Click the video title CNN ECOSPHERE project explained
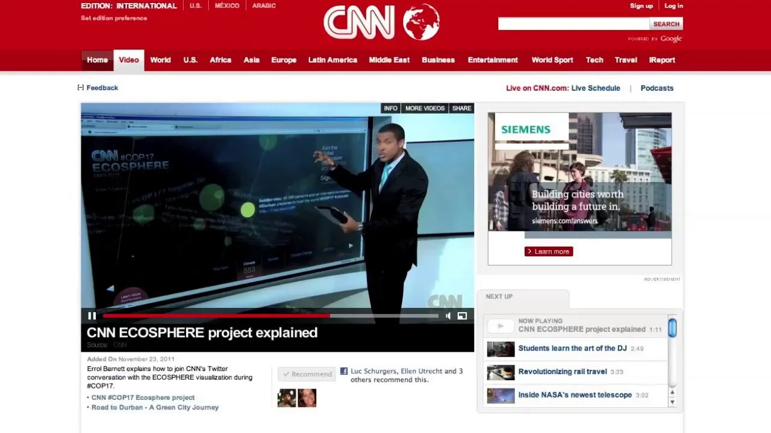771x433 pixels. point(202,333)
